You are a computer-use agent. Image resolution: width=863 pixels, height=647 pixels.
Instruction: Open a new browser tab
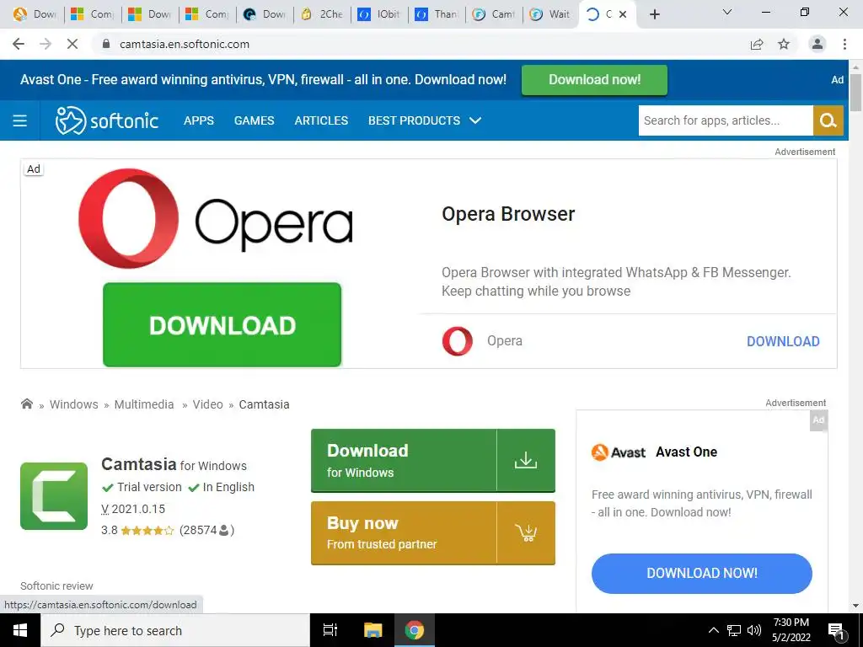654,14
